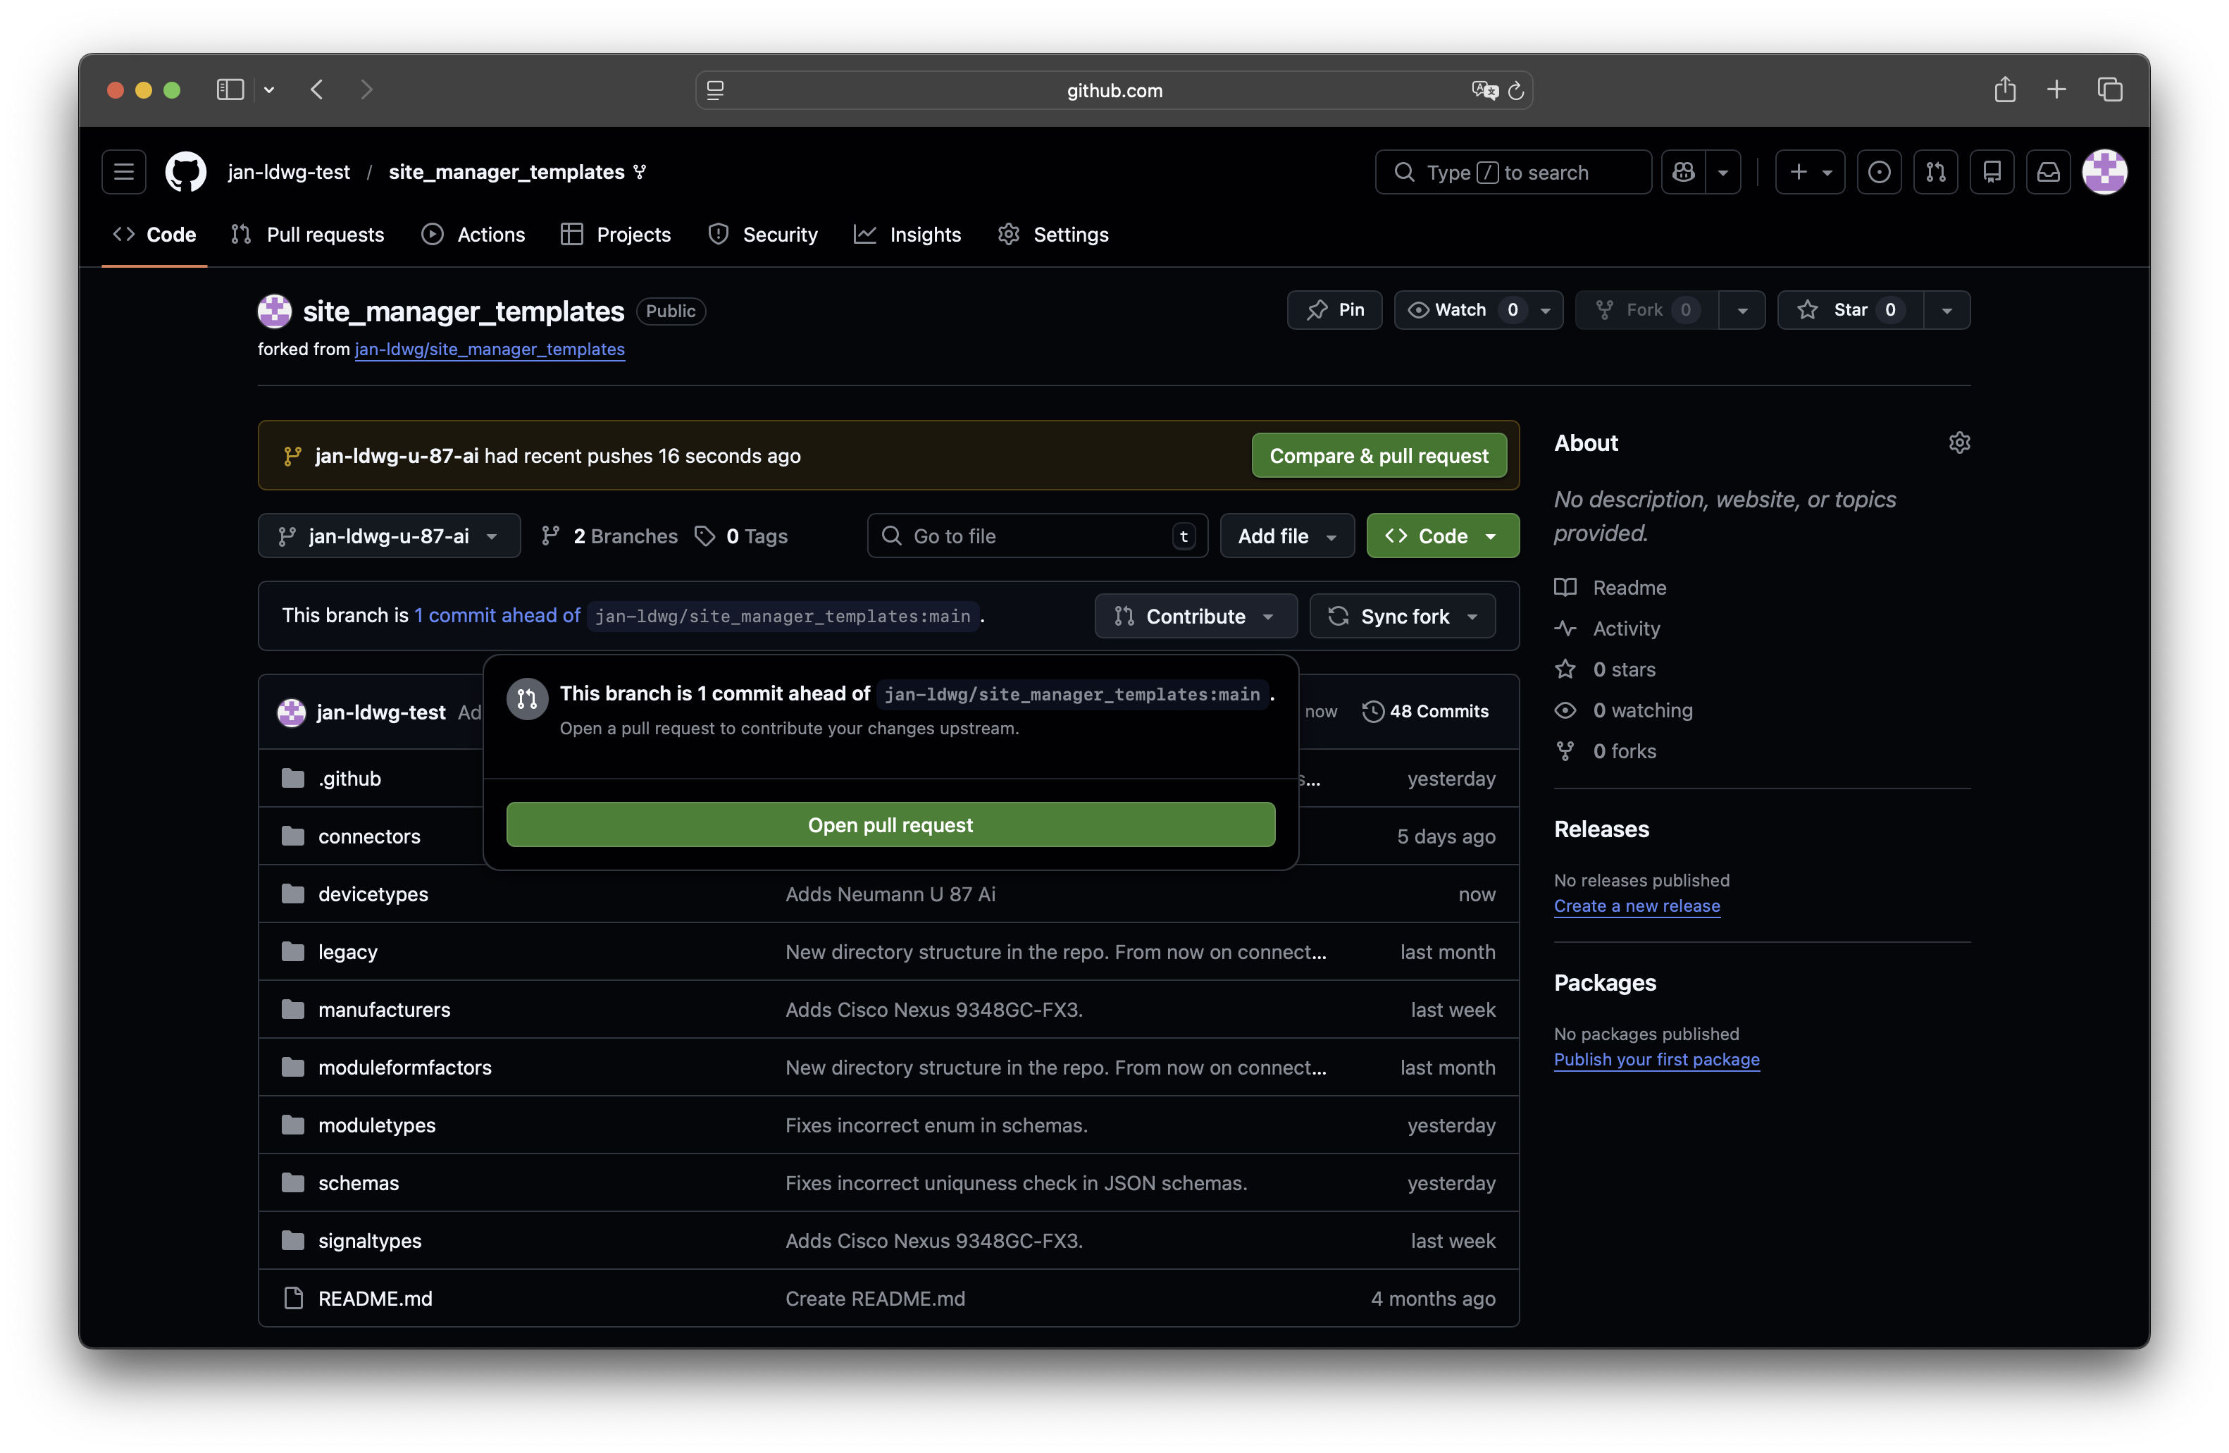Image resolution: width=2229 pixels, height=1453 pixels.
Task: Switch to the Pull requests tab
Action: (308, 235)
